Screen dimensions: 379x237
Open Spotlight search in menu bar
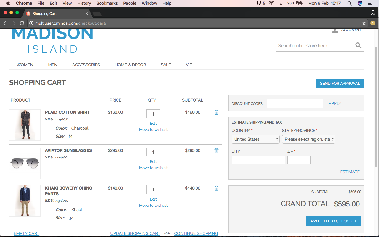pyautogui.click(x=349, y=3)
